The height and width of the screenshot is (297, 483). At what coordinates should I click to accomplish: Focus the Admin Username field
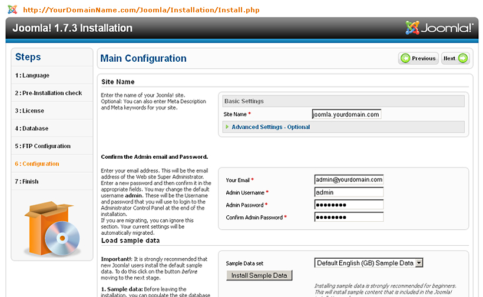click(x=349, y=192)
